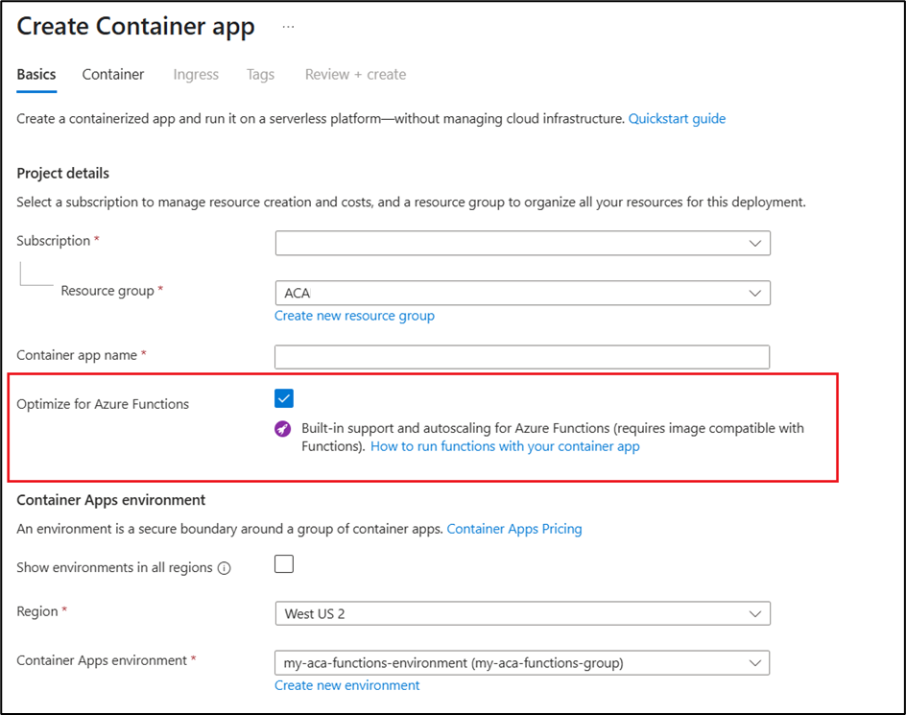Image resolution: width=906 pixels, height=715 pixels.
Task: Click the purple Azure Functions badge icon
Action: [x=283, y=428]
